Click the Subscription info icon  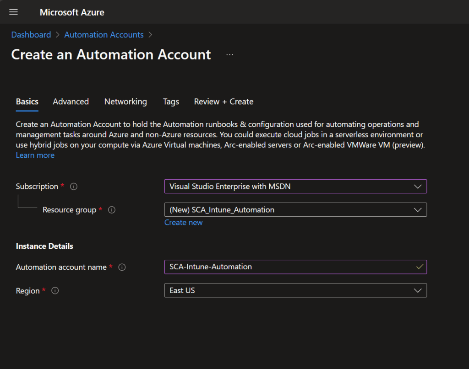74,187
